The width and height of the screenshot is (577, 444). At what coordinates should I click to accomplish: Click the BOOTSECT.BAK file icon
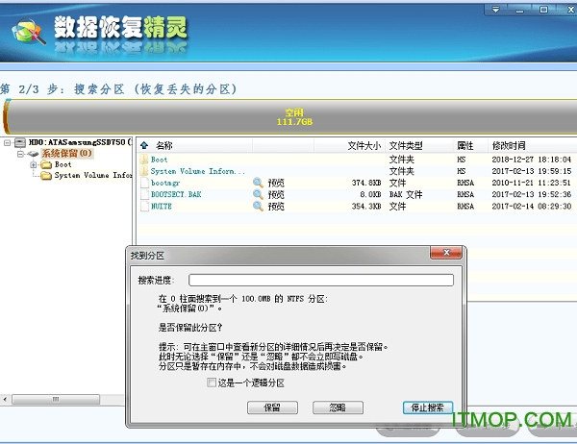[144, 194]
